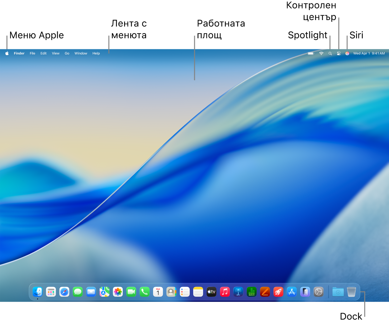Open the Numbers spreadsheet app
Image resolution: width=389 pixels, height=323 pixels.
tap(252, 292)
